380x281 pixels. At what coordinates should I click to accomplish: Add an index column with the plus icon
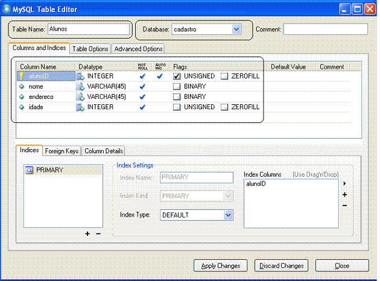(344, 195)
